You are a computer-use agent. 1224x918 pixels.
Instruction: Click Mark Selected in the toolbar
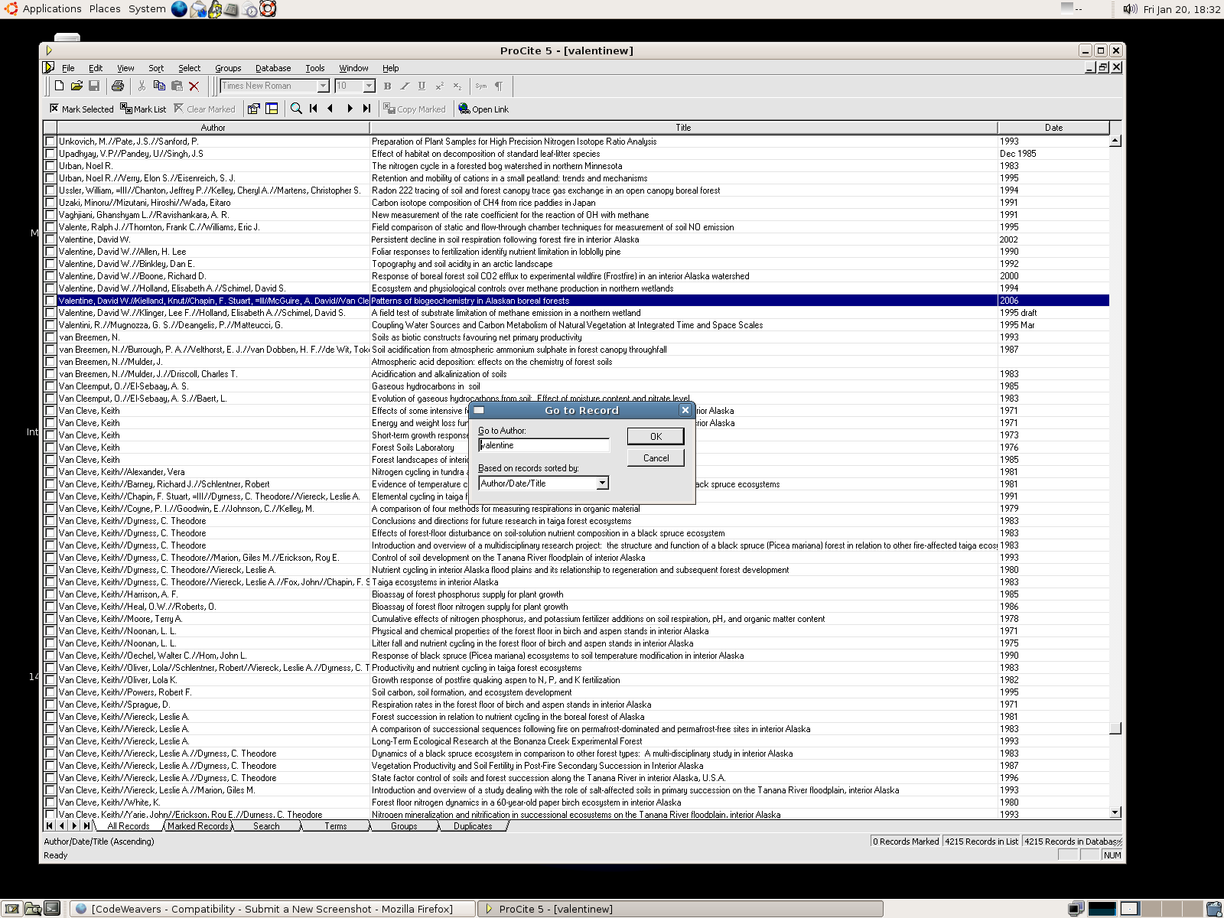(x=83, y=109)
